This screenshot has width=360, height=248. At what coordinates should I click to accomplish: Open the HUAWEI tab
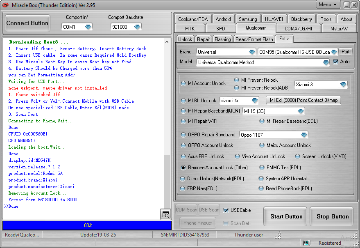[x=274, y=19]
